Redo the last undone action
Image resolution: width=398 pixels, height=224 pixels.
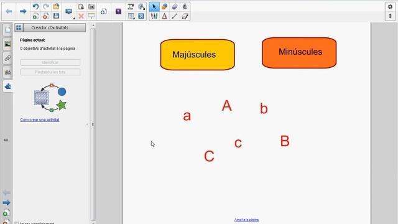46,7
